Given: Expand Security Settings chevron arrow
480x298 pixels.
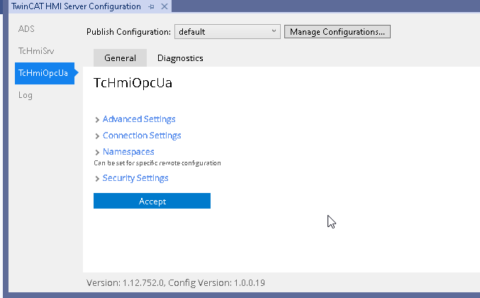Looking at the screenshot, I should [97, 179].
